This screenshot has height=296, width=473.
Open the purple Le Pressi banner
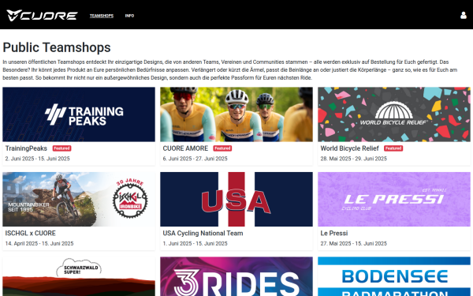point(394,200)
